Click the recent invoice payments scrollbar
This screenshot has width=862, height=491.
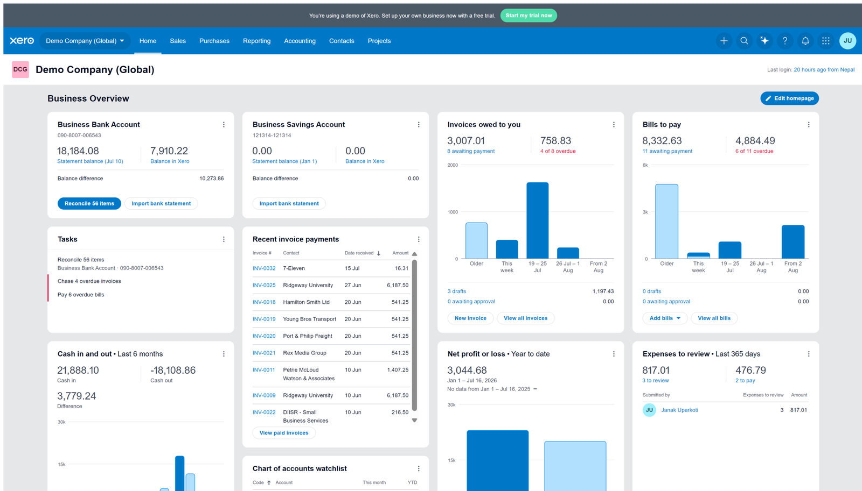414,336
